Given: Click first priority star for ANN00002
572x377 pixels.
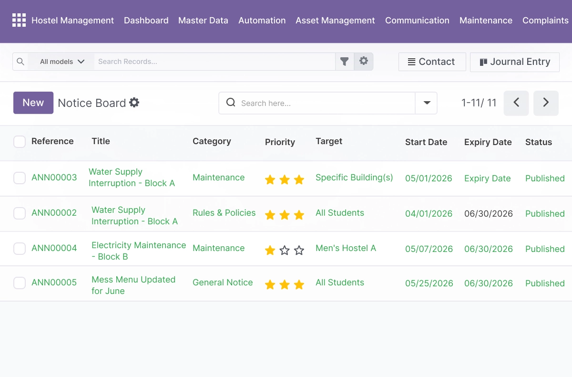Looking at the screenshot, I should [x=270, y=215].
